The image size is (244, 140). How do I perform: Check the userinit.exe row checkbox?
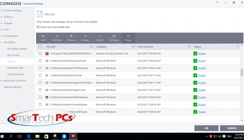40,61
